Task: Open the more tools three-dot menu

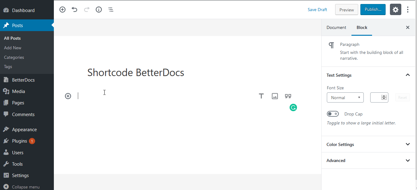Action: [408, 10]
